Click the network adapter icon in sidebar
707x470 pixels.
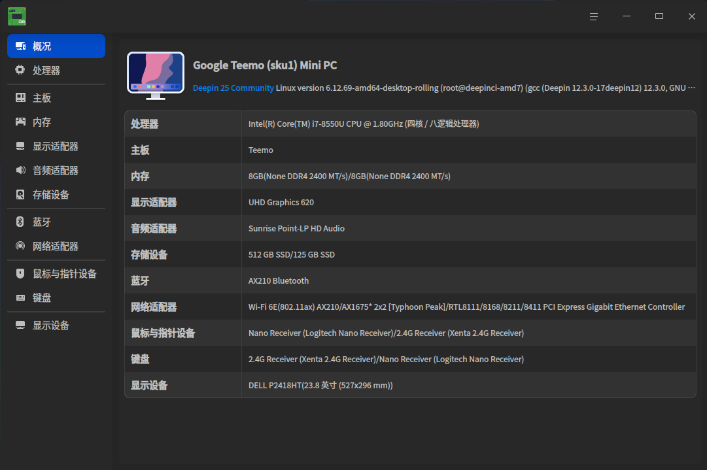click(20, 246)
